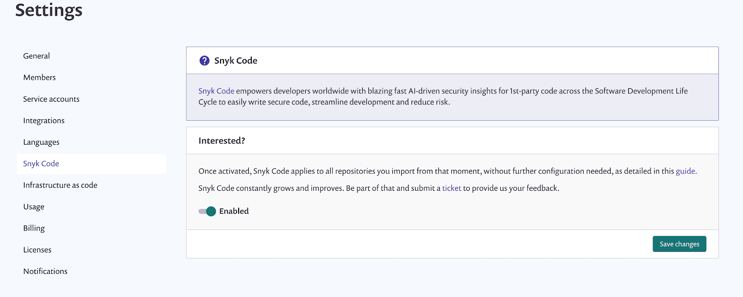Open the Notifications settings
743x297 pixels.
(45, 271)
